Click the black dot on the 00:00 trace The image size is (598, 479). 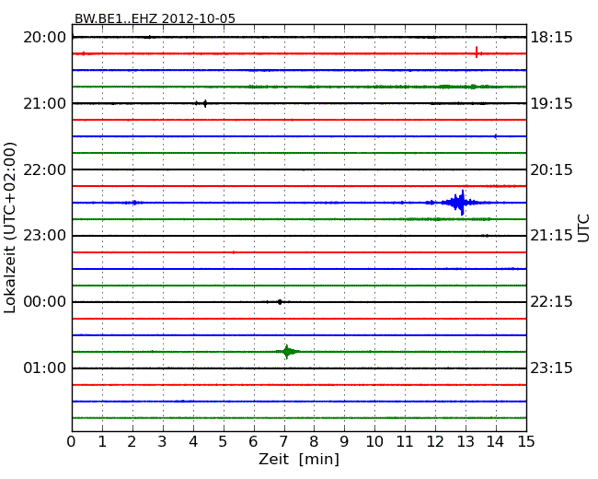click(x=280, y=302)
